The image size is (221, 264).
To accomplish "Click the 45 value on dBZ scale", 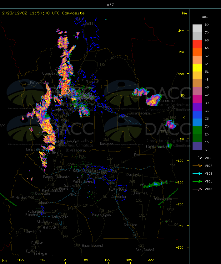I will 207,87.
